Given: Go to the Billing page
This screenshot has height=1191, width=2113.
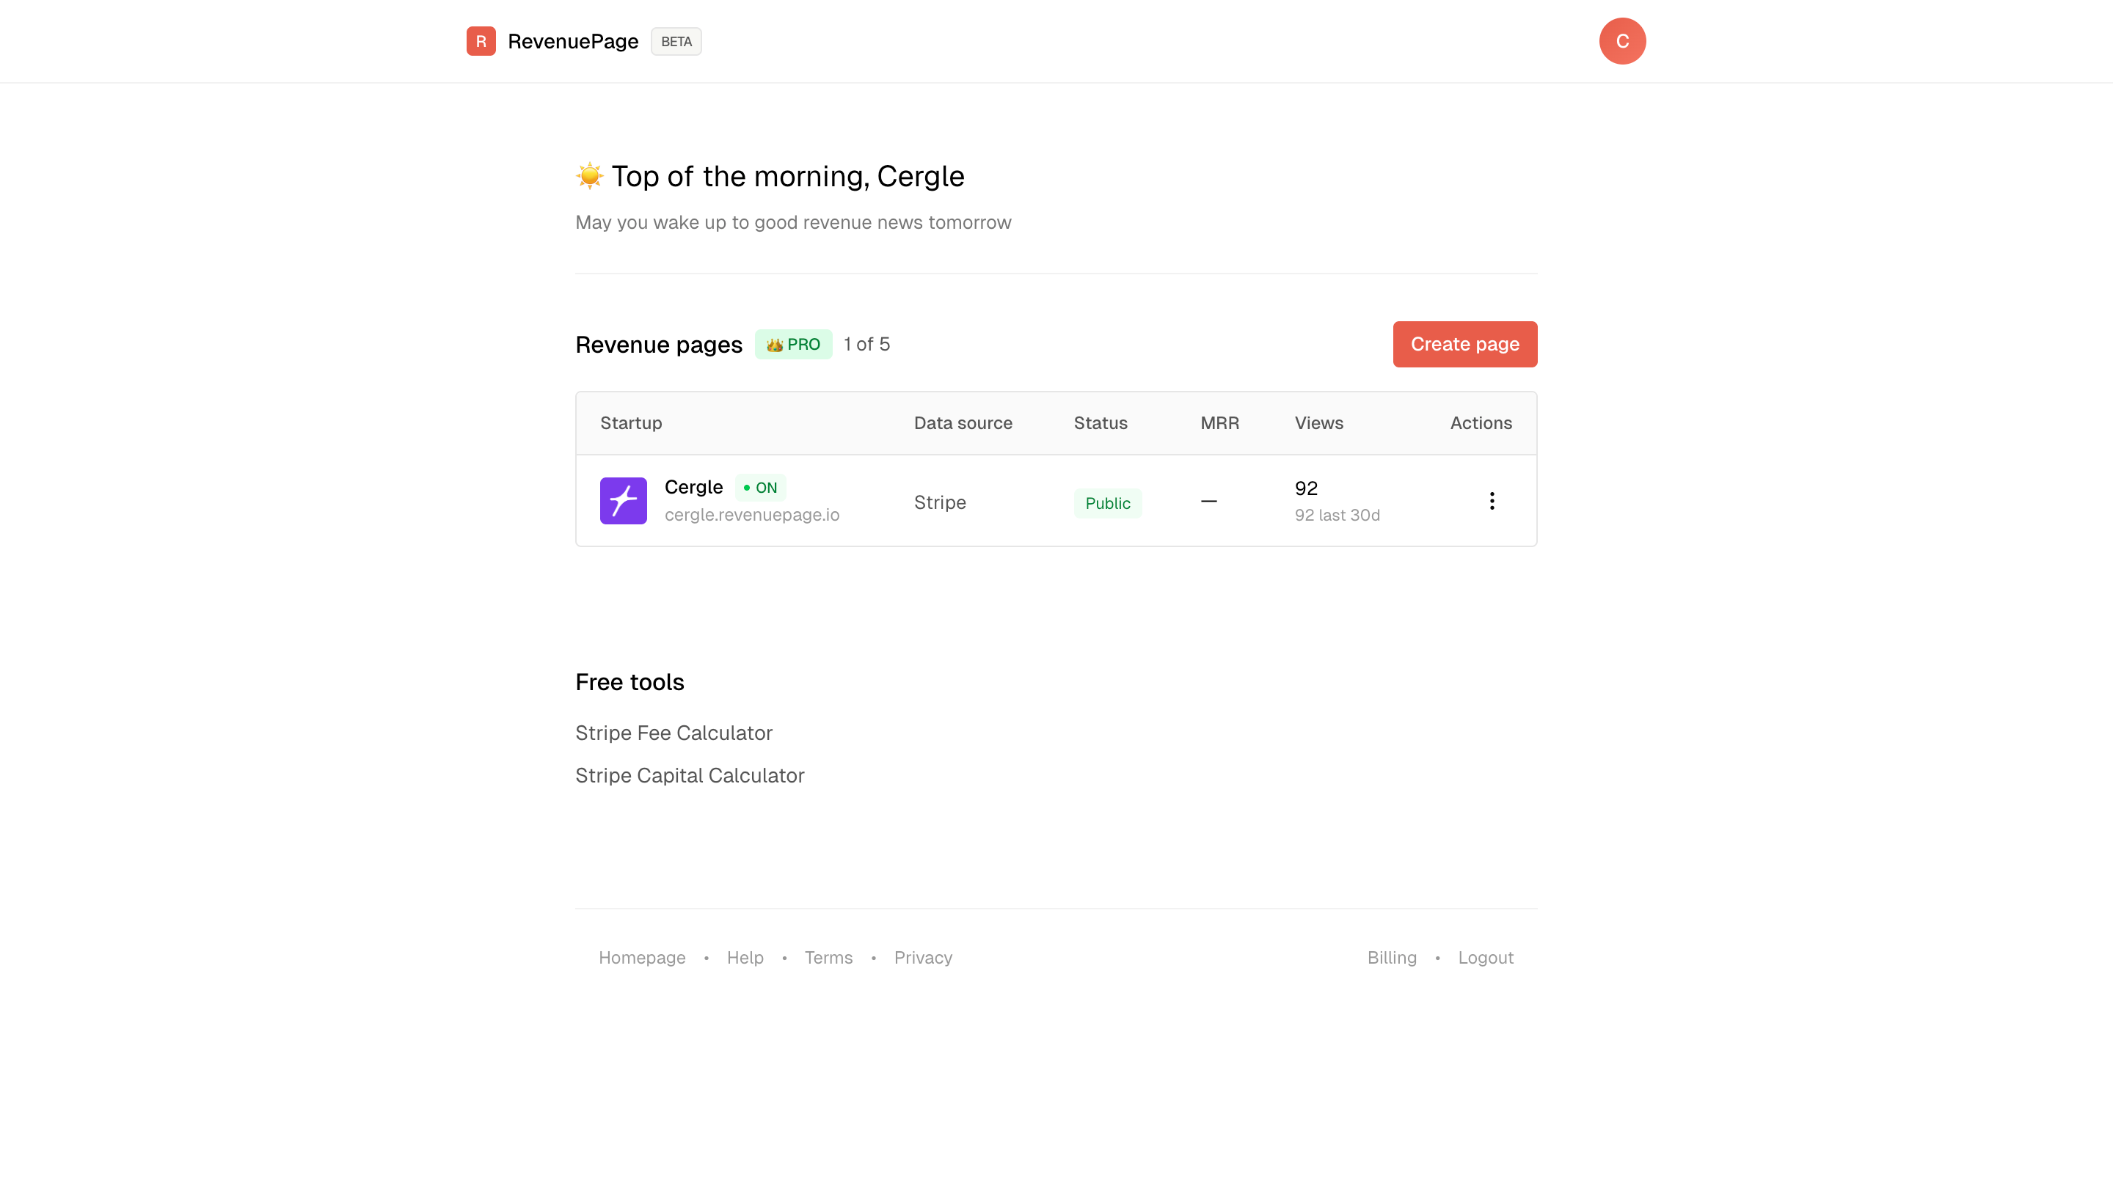Looking at the screenshot, I should pos(1391,957).
